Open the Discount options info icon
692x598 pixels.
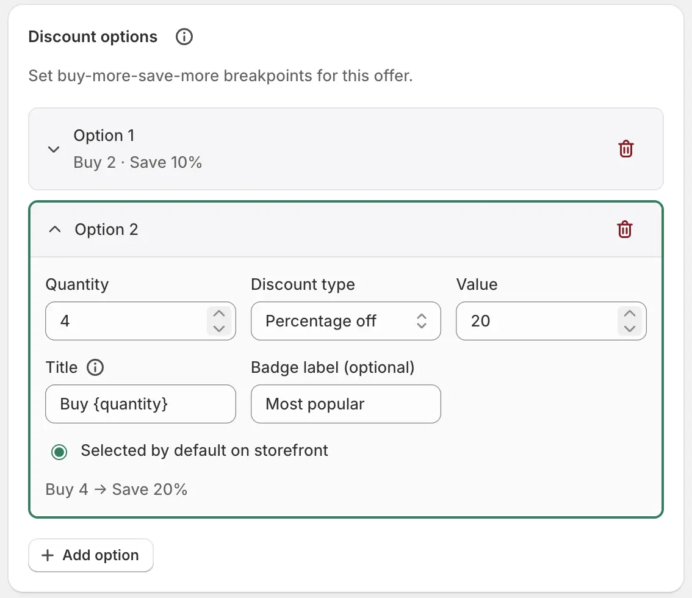point(184,37)
